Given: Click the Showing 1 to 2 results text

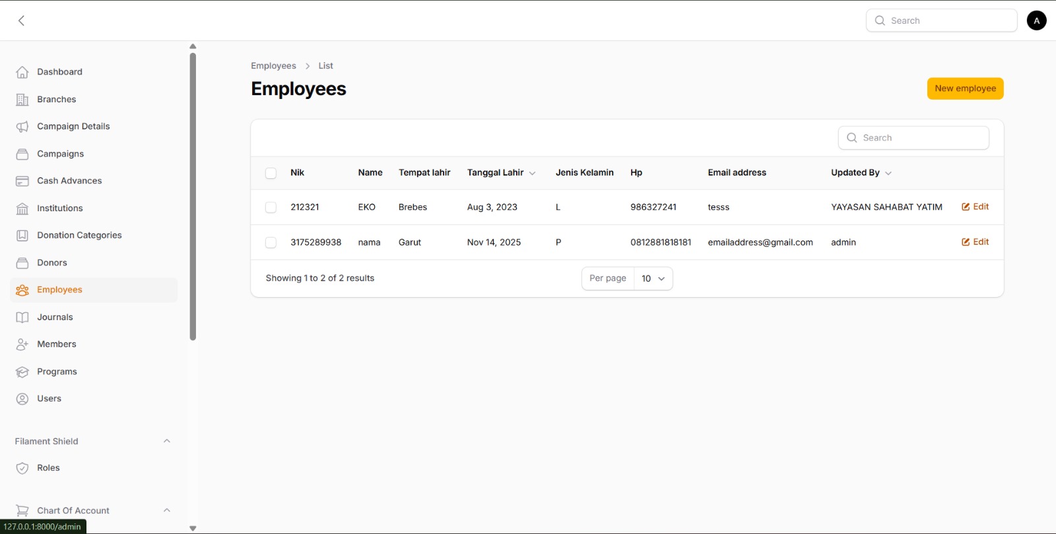Looking at the screenshot, I should pos(320,279).
